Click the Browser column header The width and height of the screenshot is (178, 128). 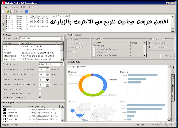click(15, 106)
